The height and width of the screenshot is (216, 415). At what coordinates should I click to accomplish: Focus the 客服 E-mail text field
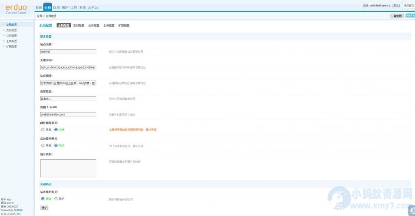click(x=68, y=114)
